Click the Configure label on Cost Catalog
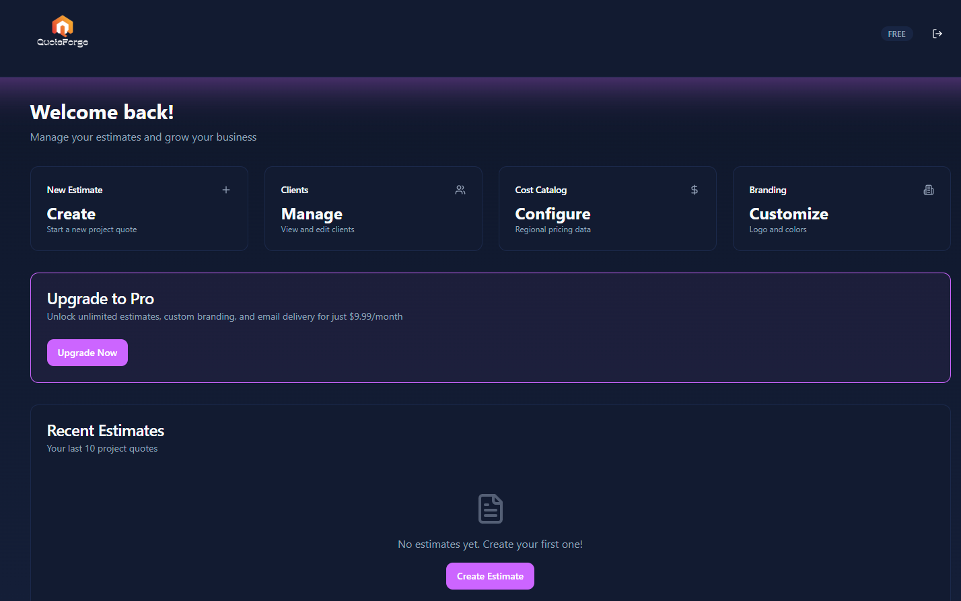This screenshot has width=961, height=601. coord(553,214)
